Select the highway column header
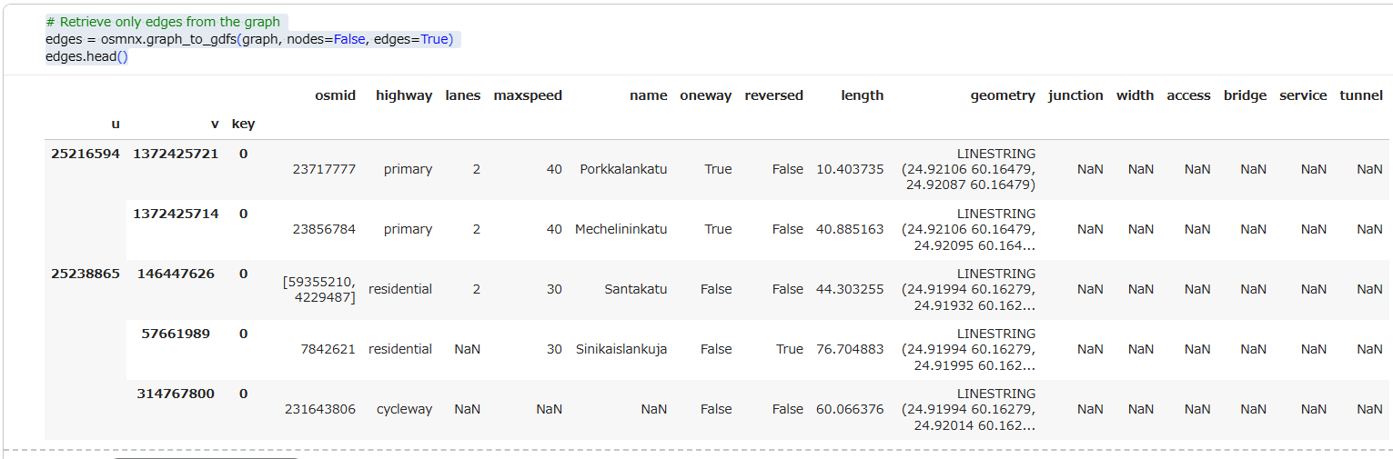The height and width of the screenshot is (459, 1393). (404, 95)
